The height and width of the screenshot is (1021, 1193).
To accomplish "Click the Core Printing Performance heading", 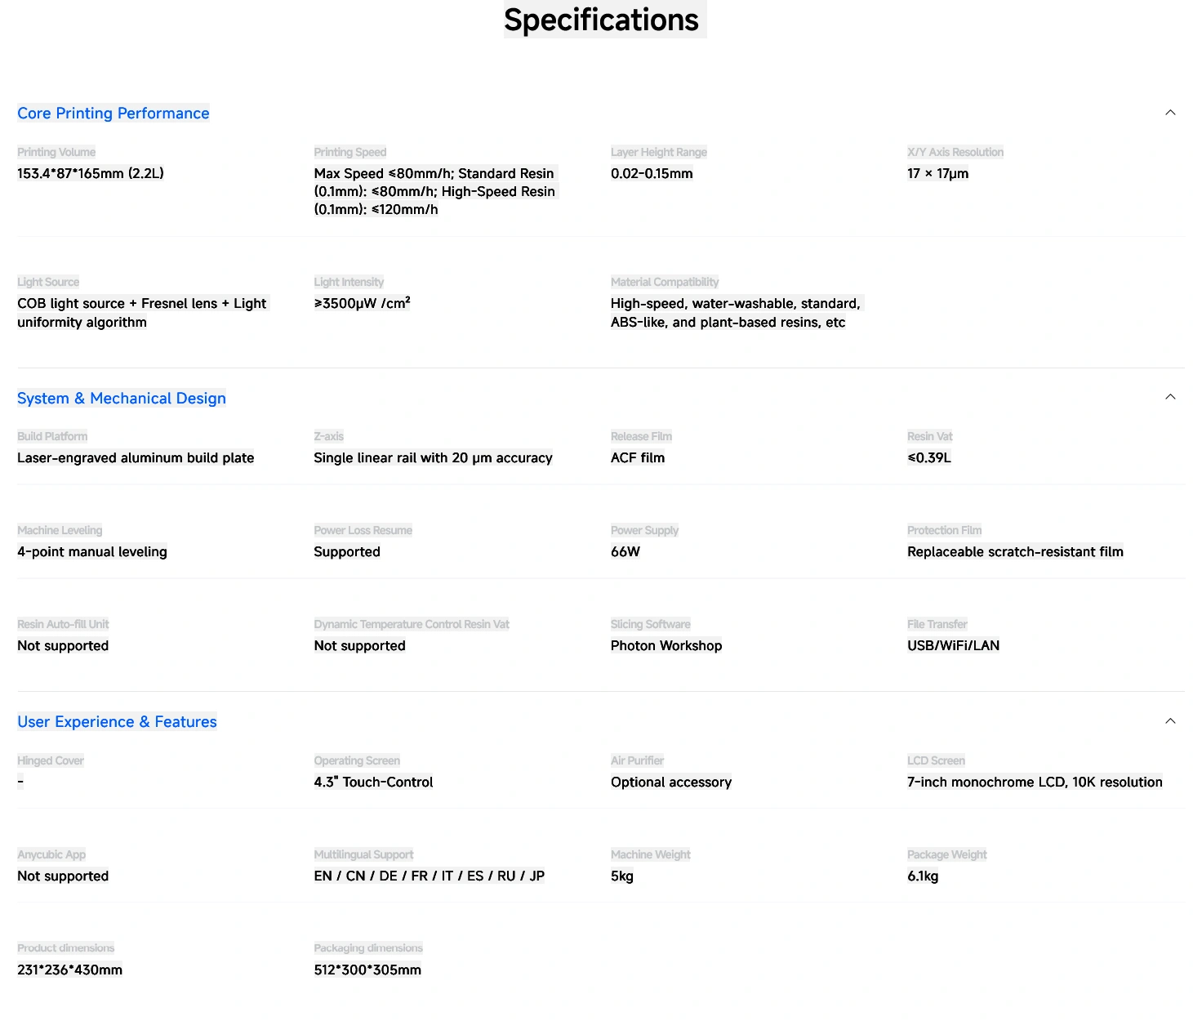I will (x=114, y=114).
